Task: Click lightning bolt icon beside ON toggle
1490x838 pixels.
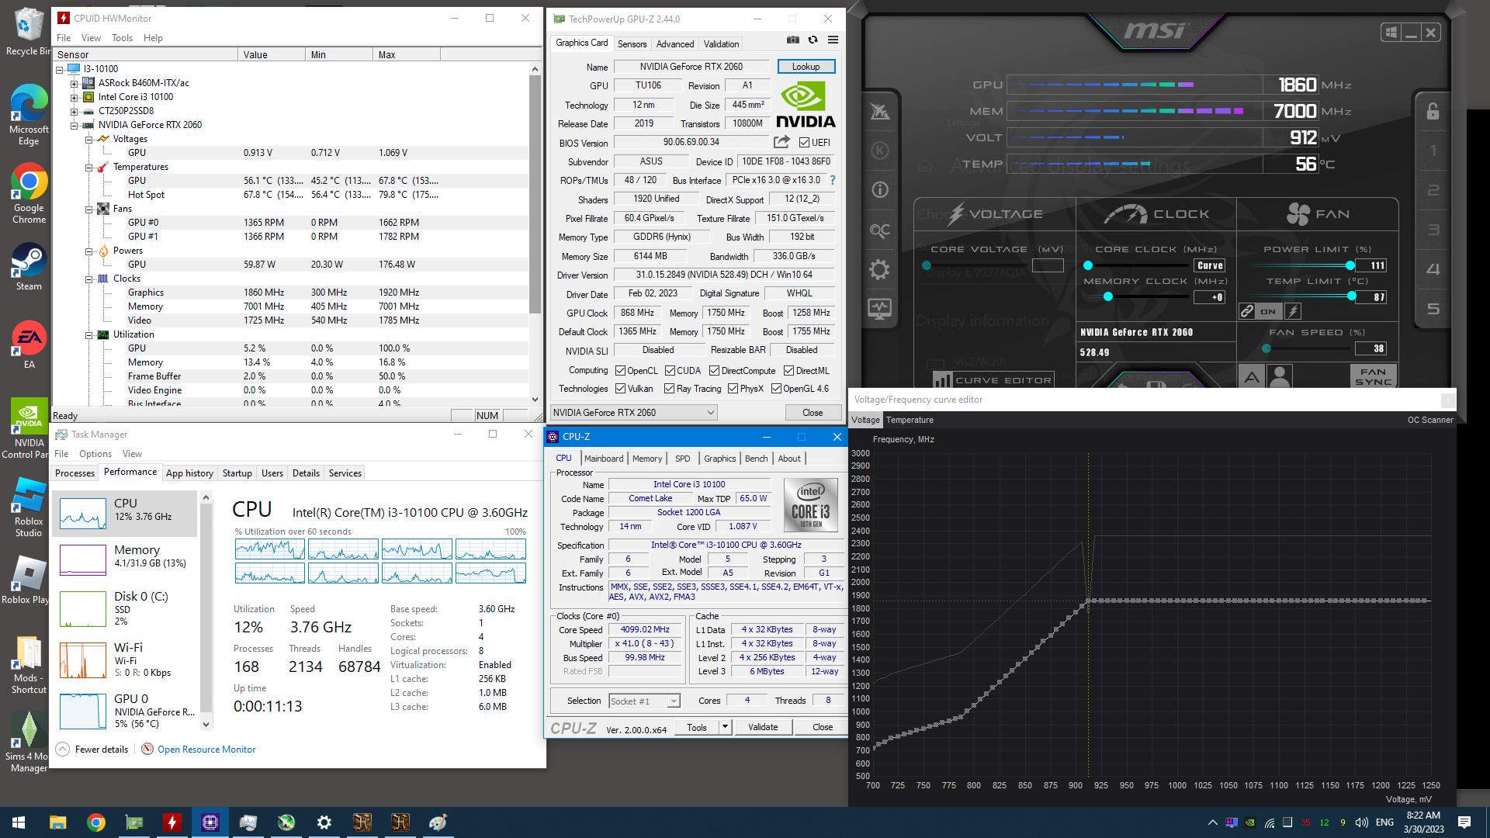Action: (x=1293, y=311)
